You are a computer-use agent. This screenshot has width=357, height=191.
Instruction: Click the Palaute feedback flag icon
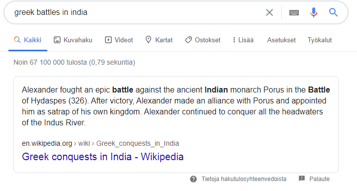click(302, 179)
